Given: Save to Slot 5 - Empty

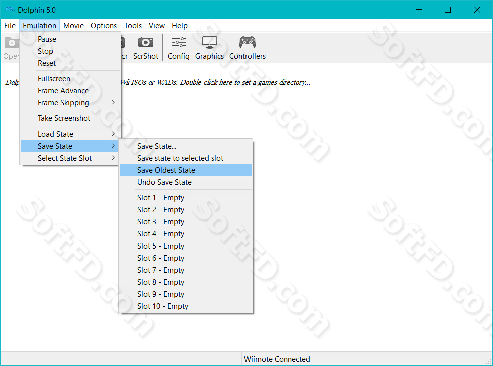Looking at the screenshot, I should 186,246.
